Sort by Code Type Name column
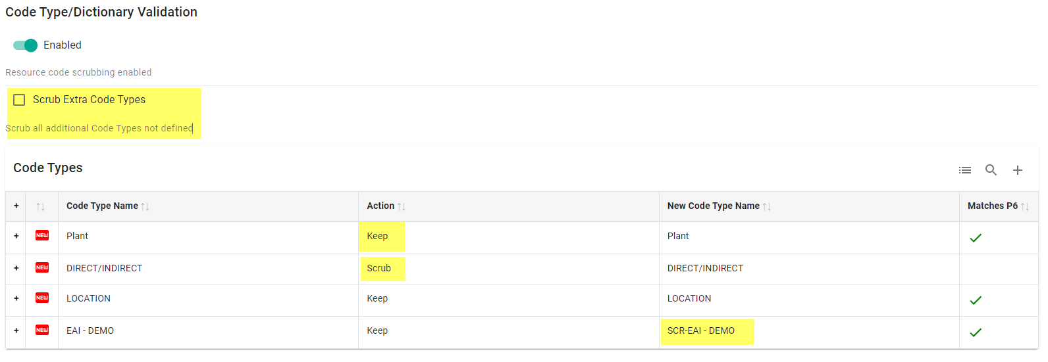 point(103,206)
